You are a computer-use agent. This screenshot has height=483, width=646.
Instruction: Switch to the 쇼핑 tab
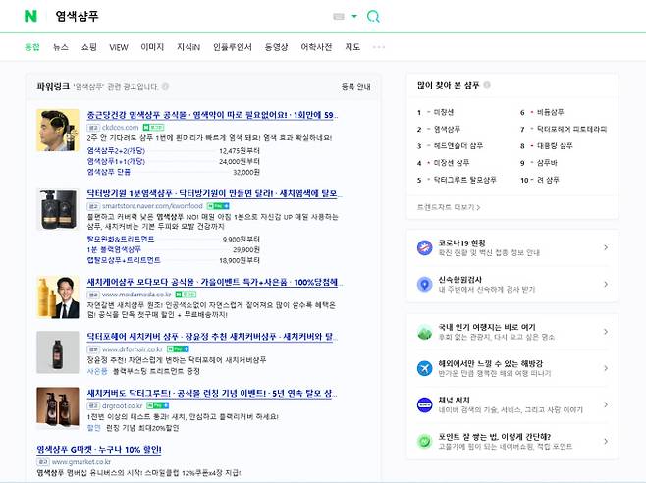tap(89, 47)
